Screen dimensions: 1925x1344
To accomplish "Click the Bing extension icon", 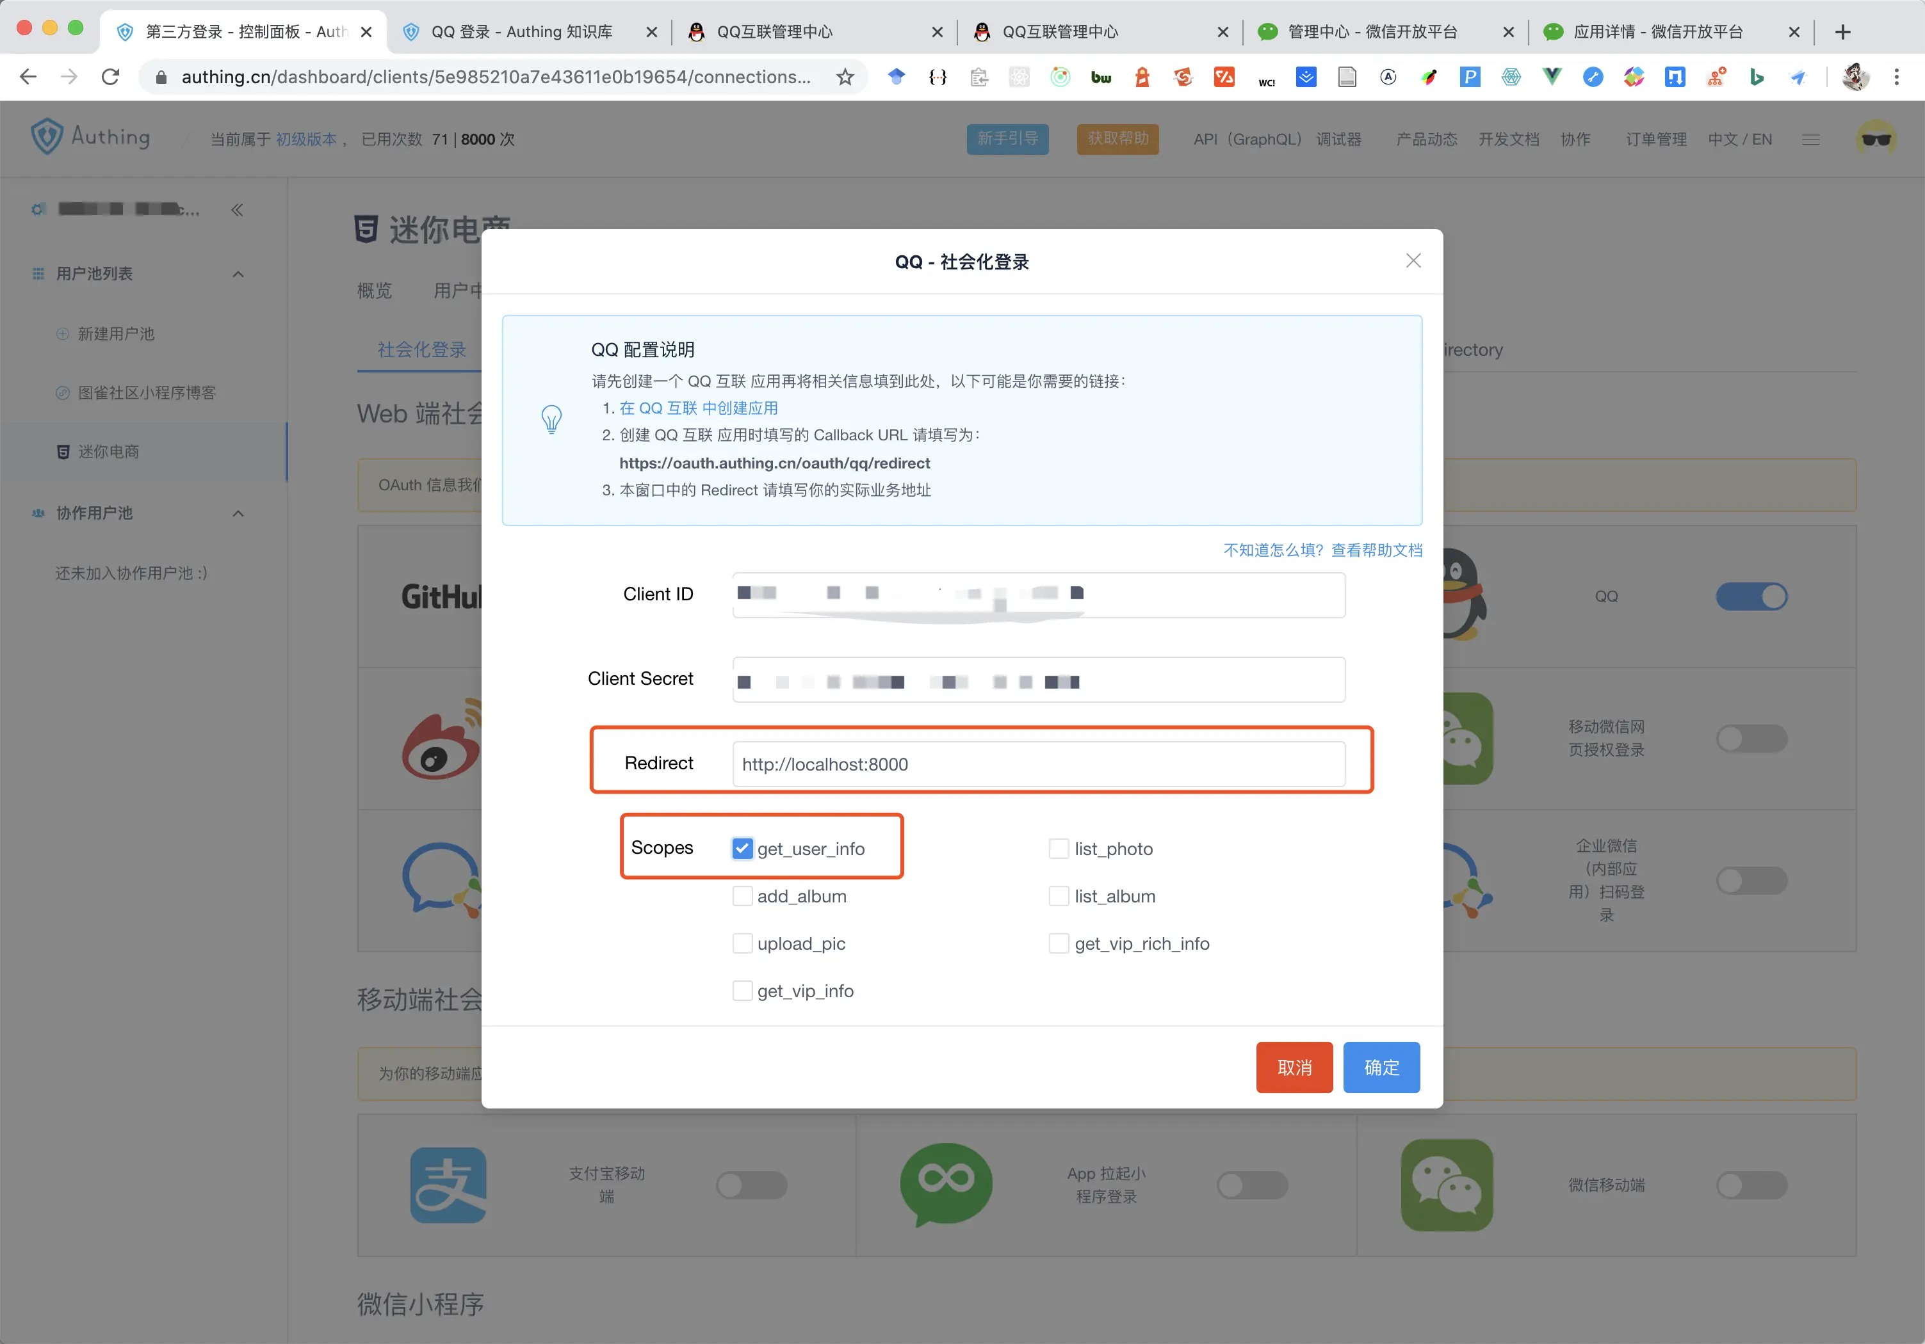I will 1757,77.
